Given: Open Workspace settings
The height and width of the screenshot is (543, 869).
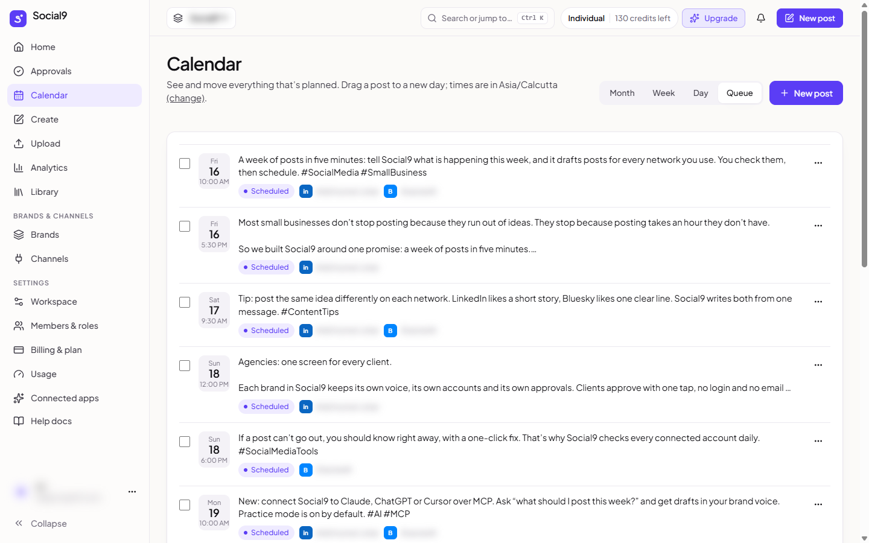Looking at the screenshot, I should coord(74,302).
